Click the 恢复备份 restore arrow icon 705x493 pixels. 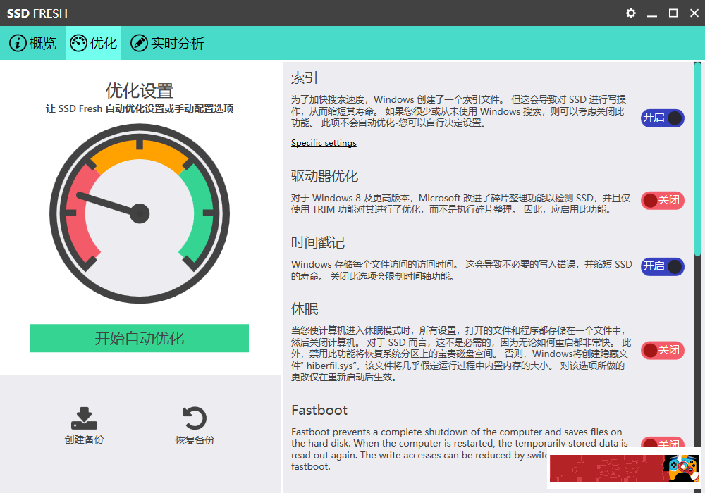195,418
